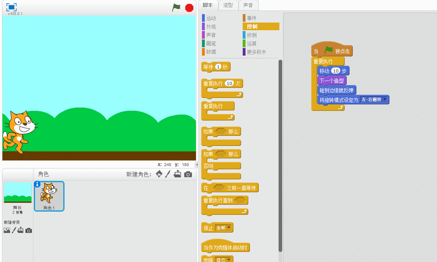Click the 下一个造型 block in script
The width and height of the screenshot is (437, 262).
click(332, 81)
